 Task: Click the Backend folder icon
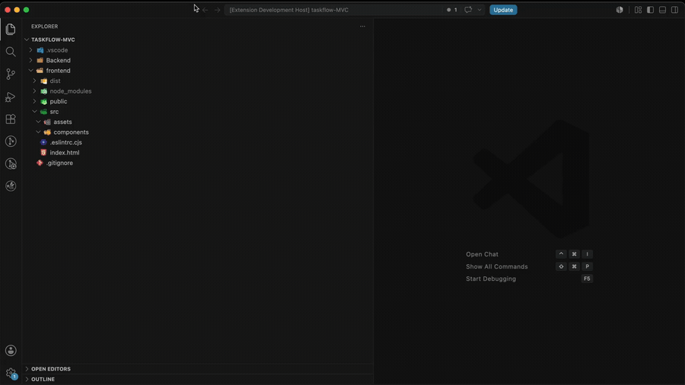(40, 60)
